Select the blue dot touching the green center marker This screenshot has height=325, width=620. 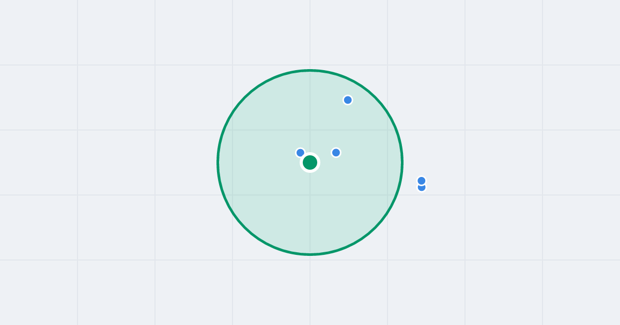300,153
